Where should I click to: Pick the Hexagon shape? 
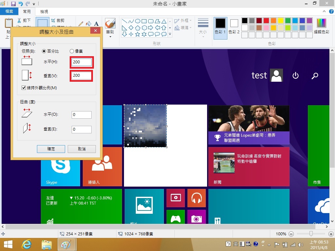pos(144,27)
